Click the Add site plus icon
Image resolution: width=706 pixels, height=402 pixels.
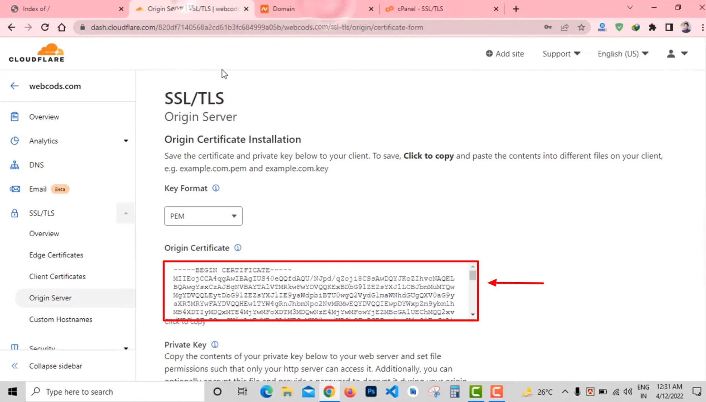489,54
